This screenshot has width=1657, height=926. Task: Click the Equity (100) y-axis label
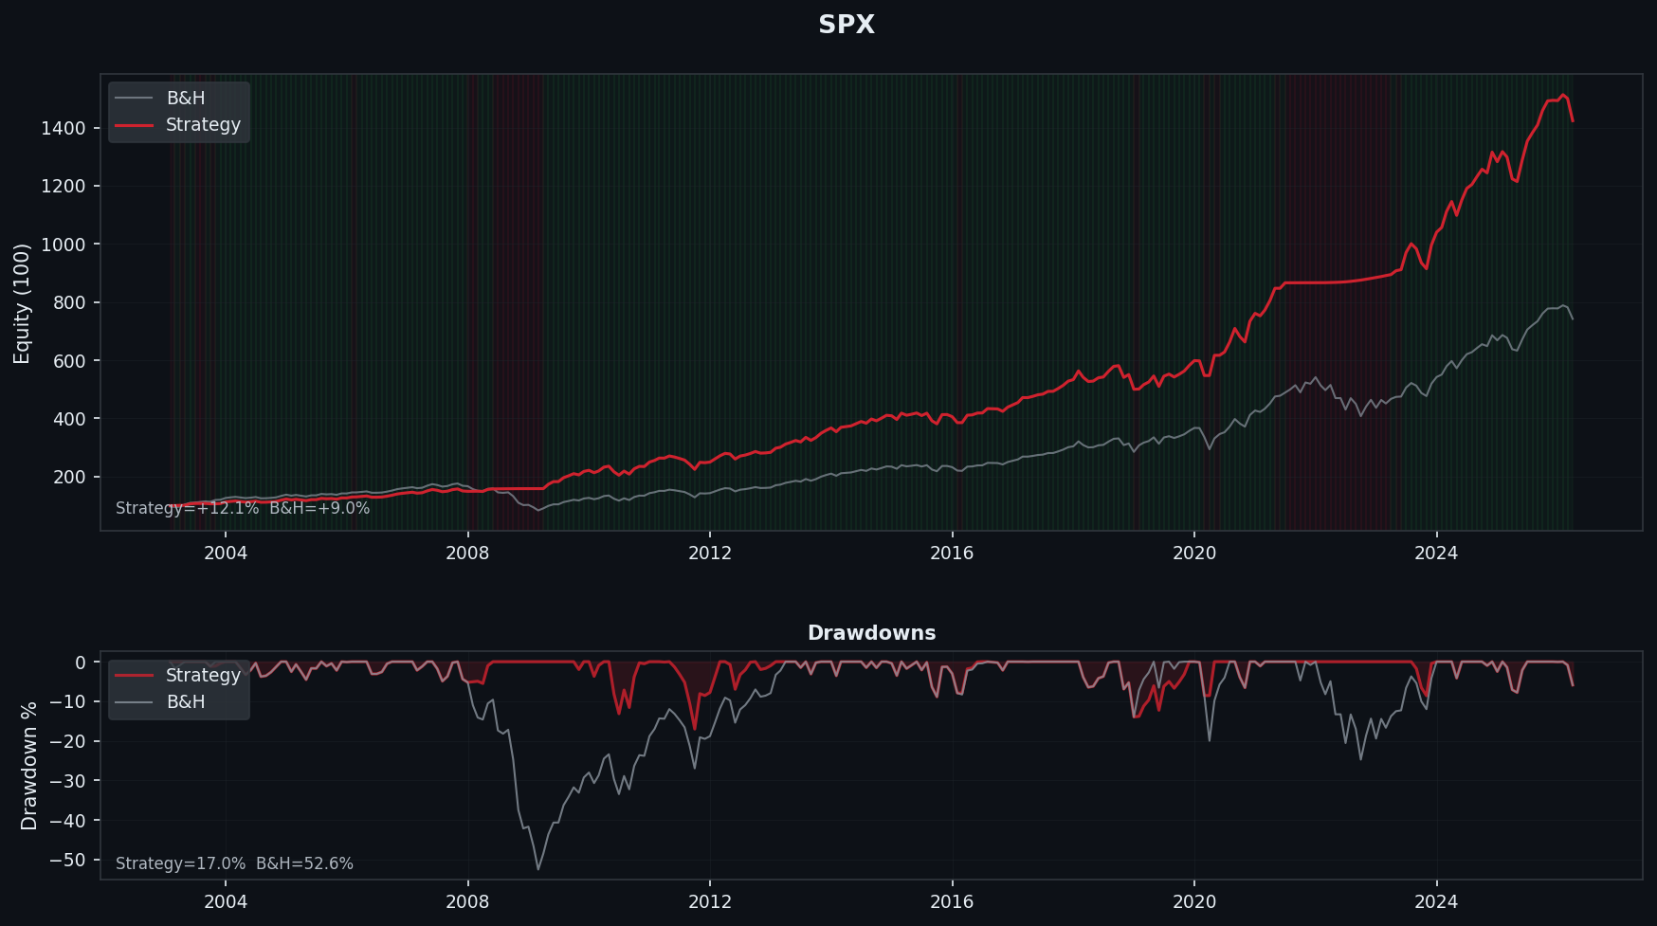tap(23, 303)
